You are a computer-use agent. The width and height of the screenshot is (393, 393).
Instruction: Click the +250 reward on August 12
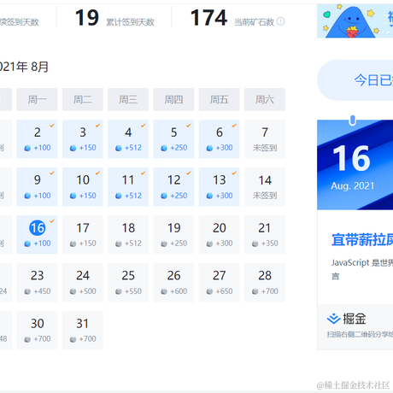(x=179, y=196)
